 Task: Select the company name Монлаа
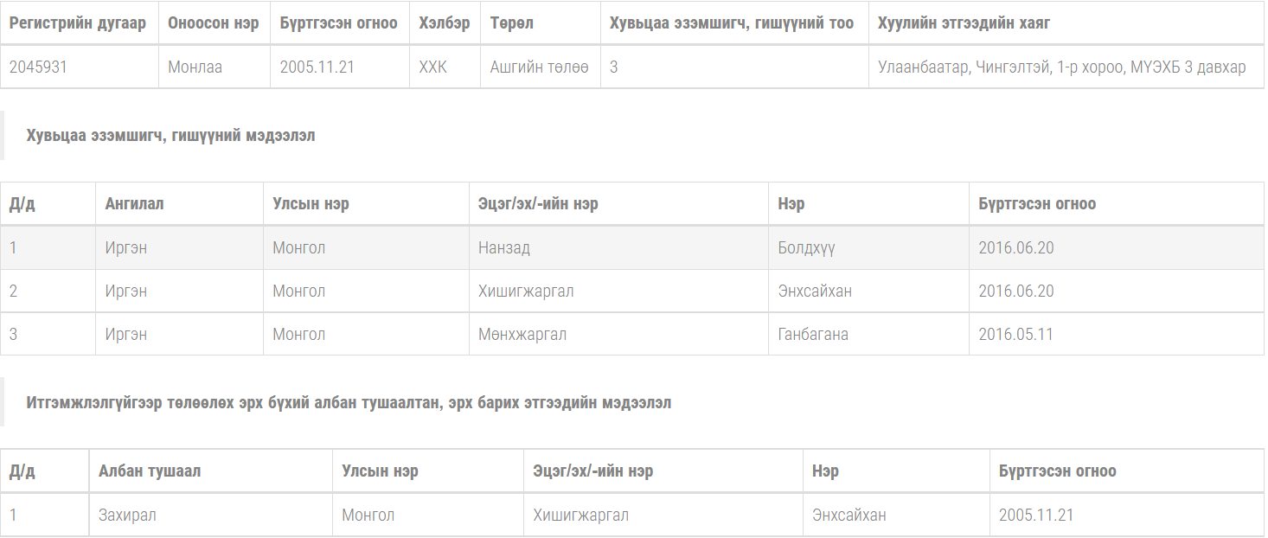click(x=195, y=67)
